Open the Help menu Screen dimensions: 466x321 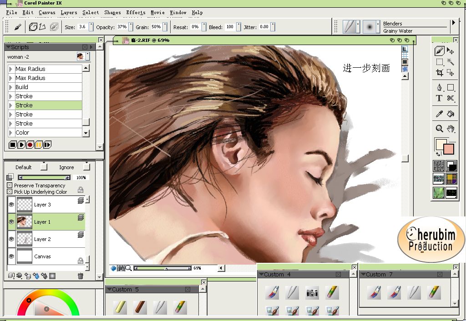pos(197,12)
